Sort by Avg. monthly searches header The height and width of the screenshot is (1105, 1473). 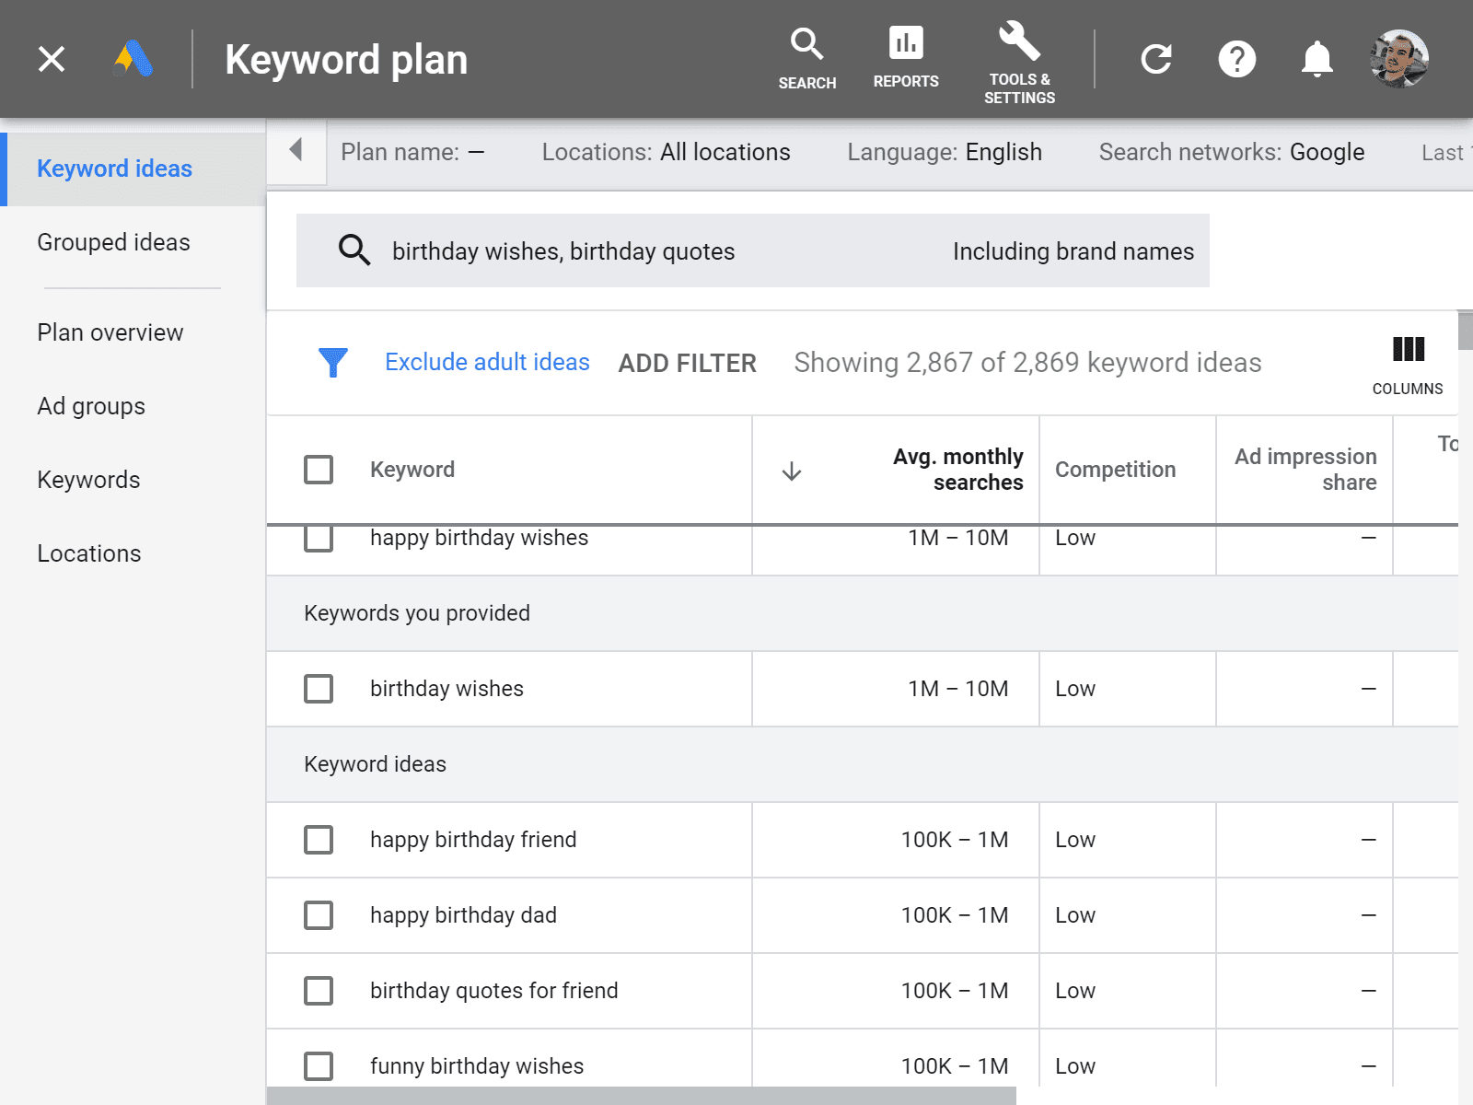(957, 470)
